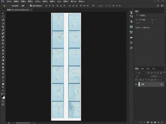Enable the Auto-Select checkbox

click(10, 6)
